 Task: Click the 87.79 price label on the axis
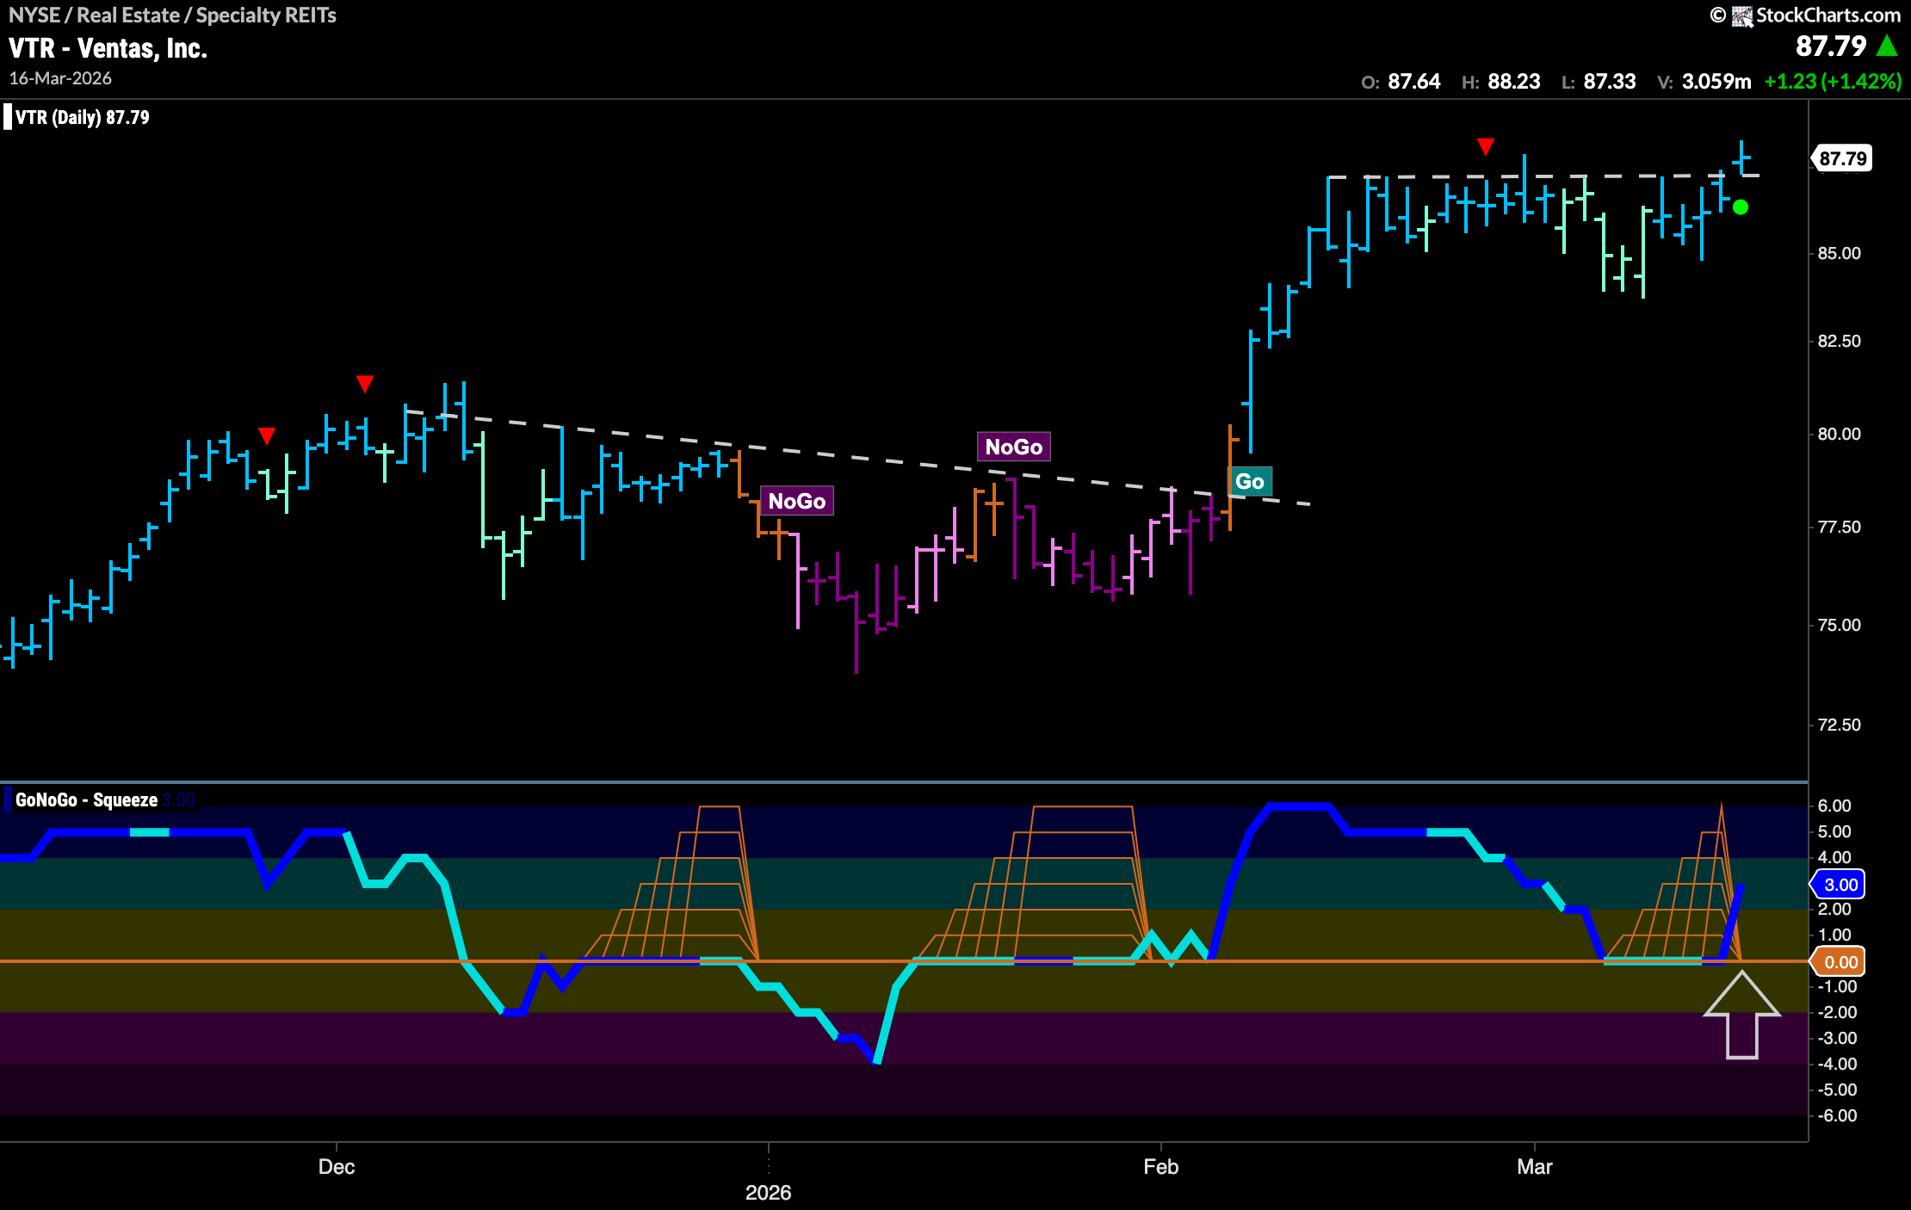[x=1842, y=158]
